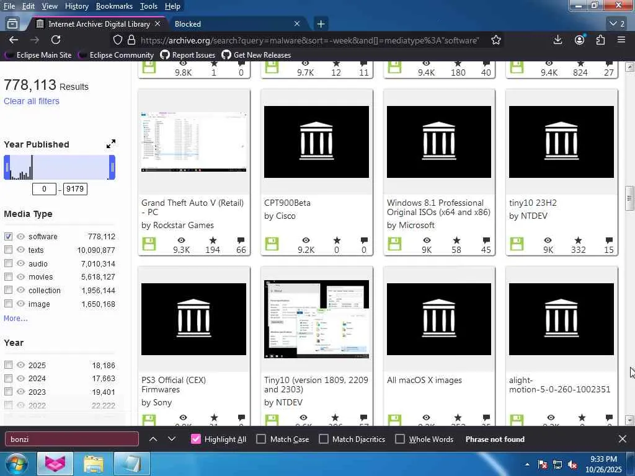Click the software floppy icon on CPT900Beta card
This screenshot has width=635, height=476.
point(272,244)
